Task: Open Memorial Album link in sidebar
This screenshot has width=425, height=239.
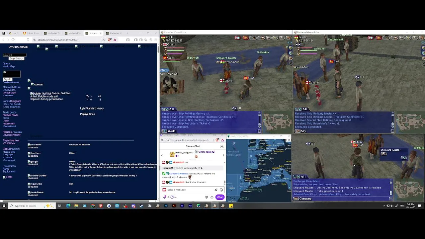Action: 12,87
